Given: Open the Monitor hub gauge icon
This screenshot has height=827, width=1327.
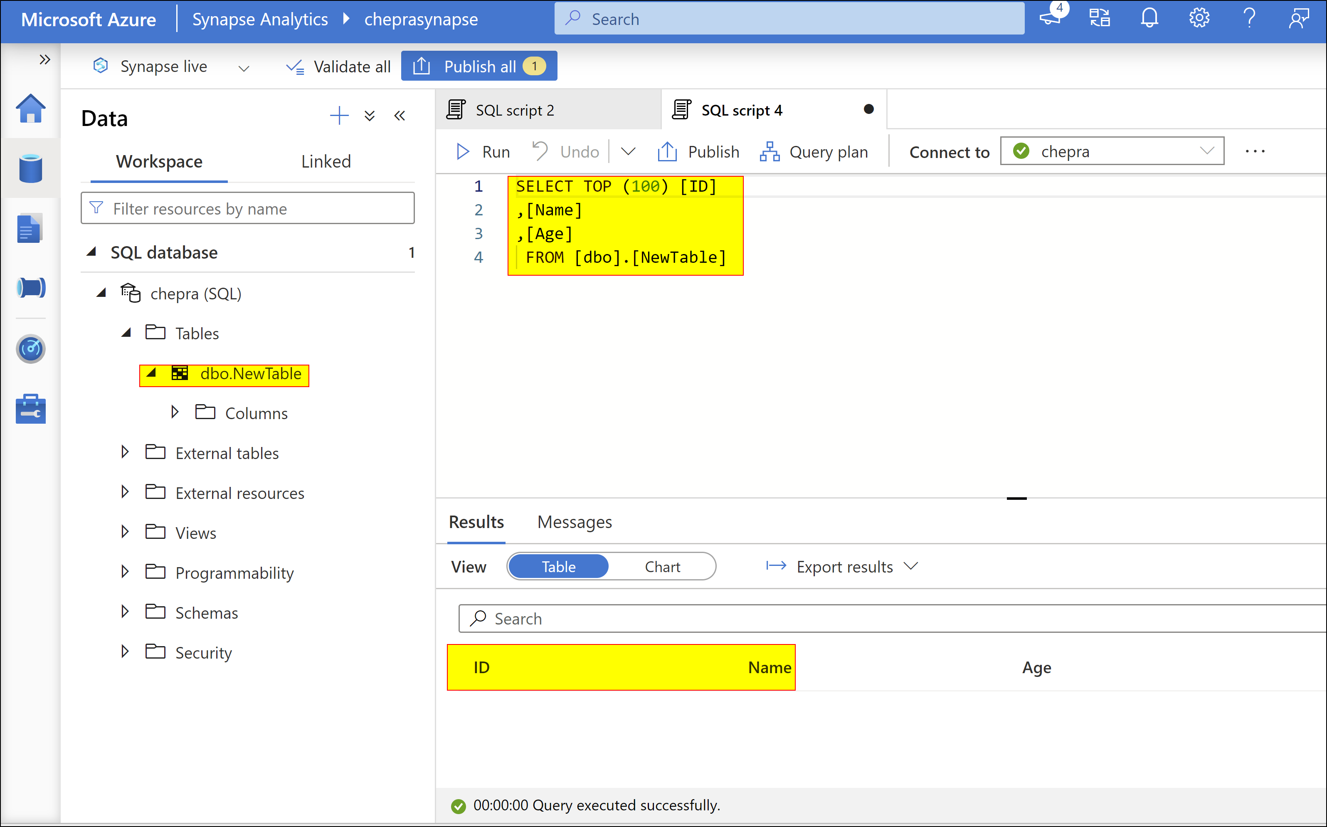Looking at the screenshot, I should (31, 348).
